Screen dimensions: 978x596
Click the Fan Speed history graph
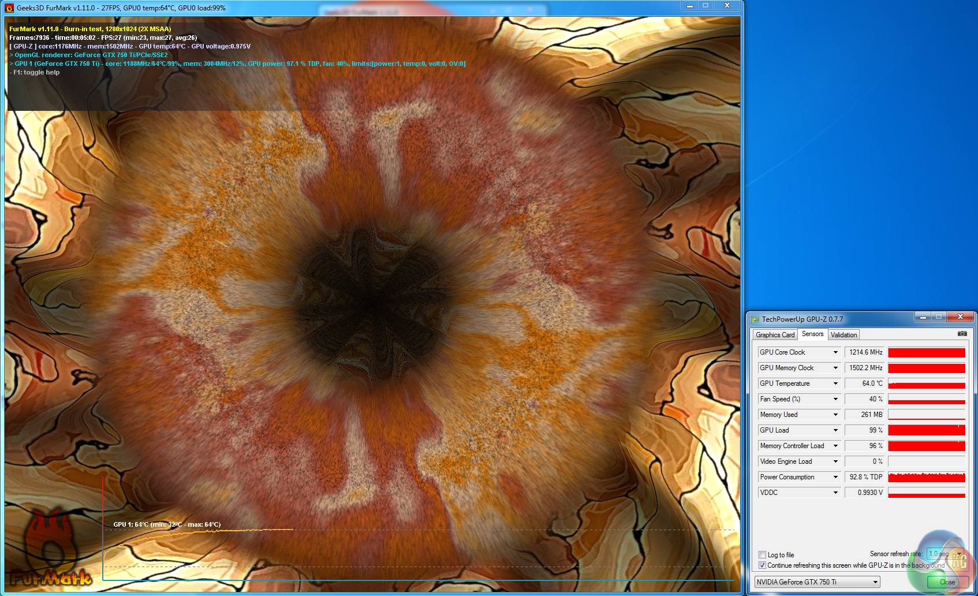(x=927, y=399)
